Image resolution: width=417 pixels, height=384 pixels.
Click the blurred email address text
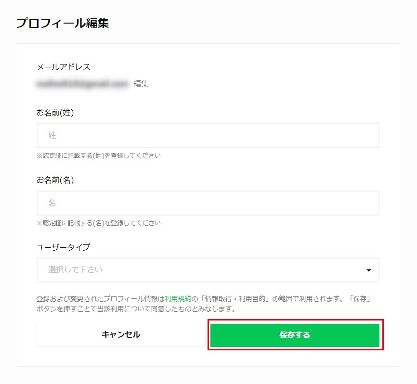[82, 84]
